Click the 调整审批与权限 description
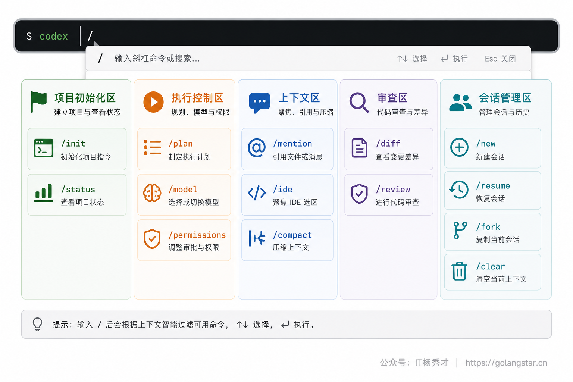This screenshot has height=382, width=573. pyautogui.click(x=194, y=248)
